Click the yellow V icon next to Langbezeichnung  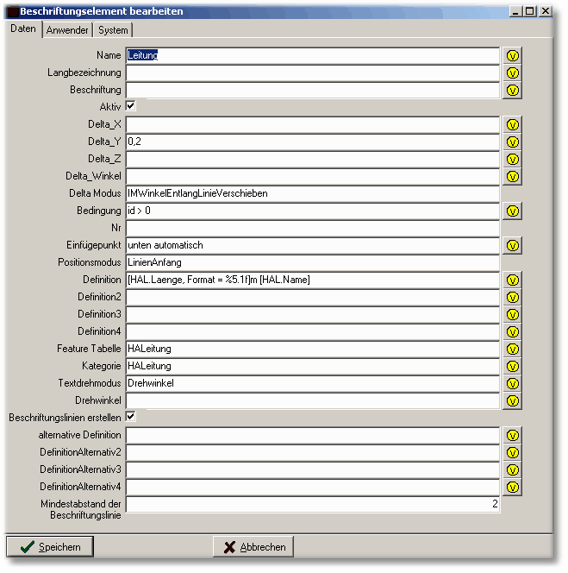pos(513,72)
